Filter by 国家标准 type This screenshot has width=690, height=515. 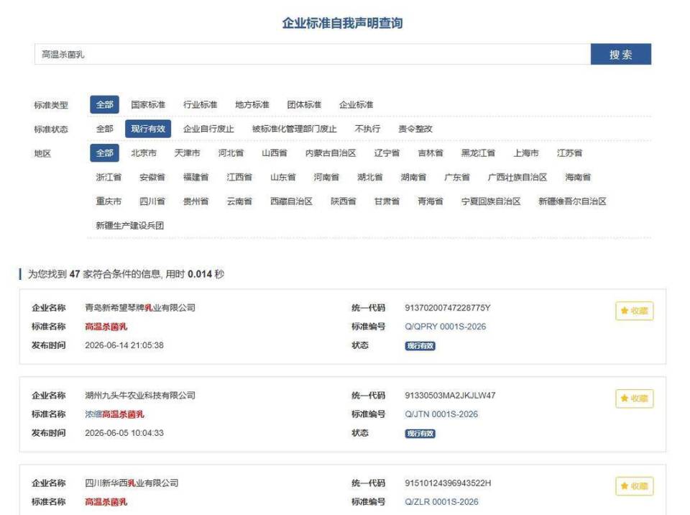point(148,105)
